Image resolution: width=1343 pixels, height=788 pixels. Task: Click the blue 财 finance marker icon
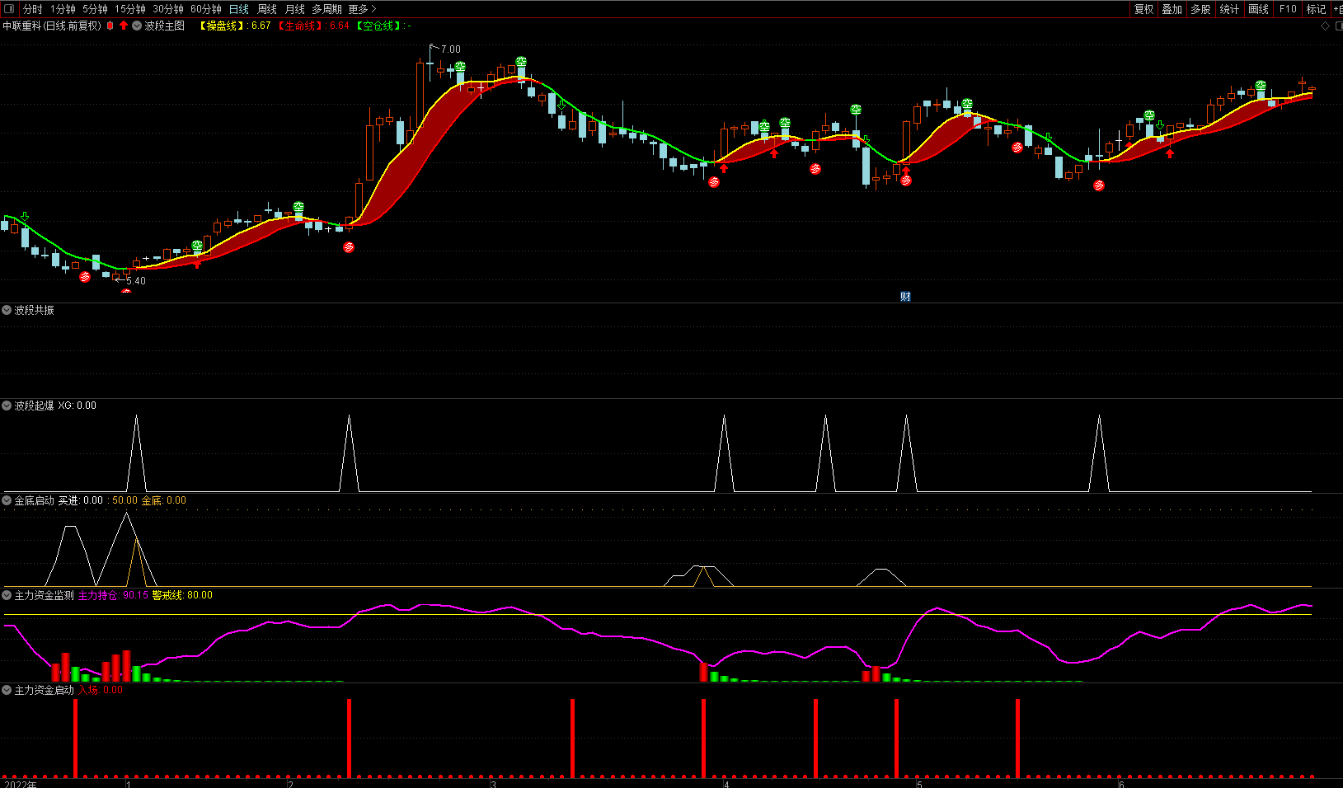[905, 297]
